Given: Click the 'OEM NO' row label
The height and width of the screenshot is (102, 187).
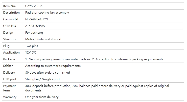Looking at the screenshot, I should [10, 26].
